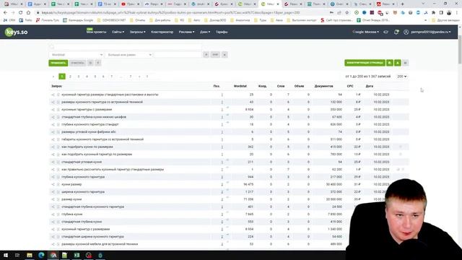Click query text 'размер кухни'
This screenshot has height=260, width=462.
tap(71, 199)
